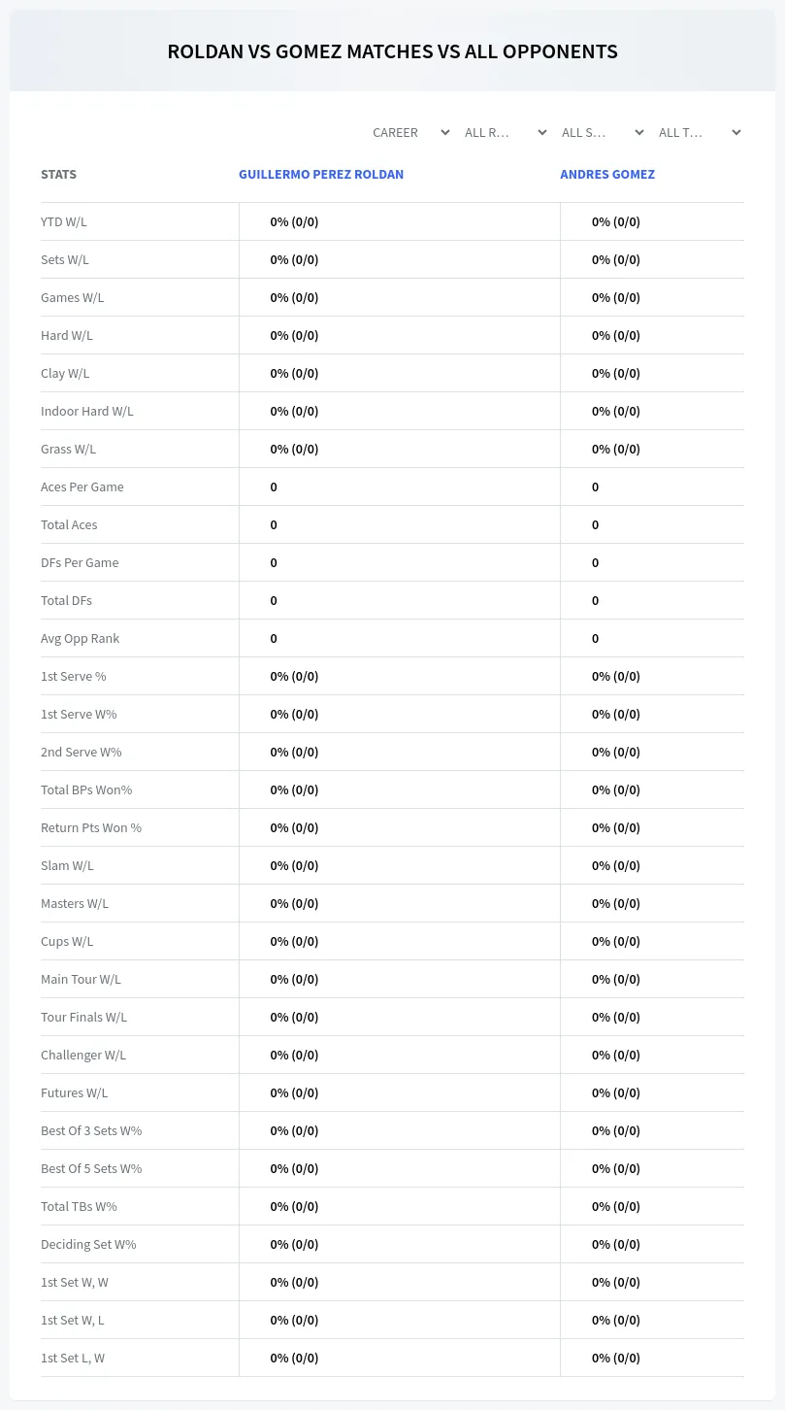Image resolution: width=785 pixels, height=1410 pixels.
Task: Click Roldan's Grass W/L value
Action: (x=294, y=449)
